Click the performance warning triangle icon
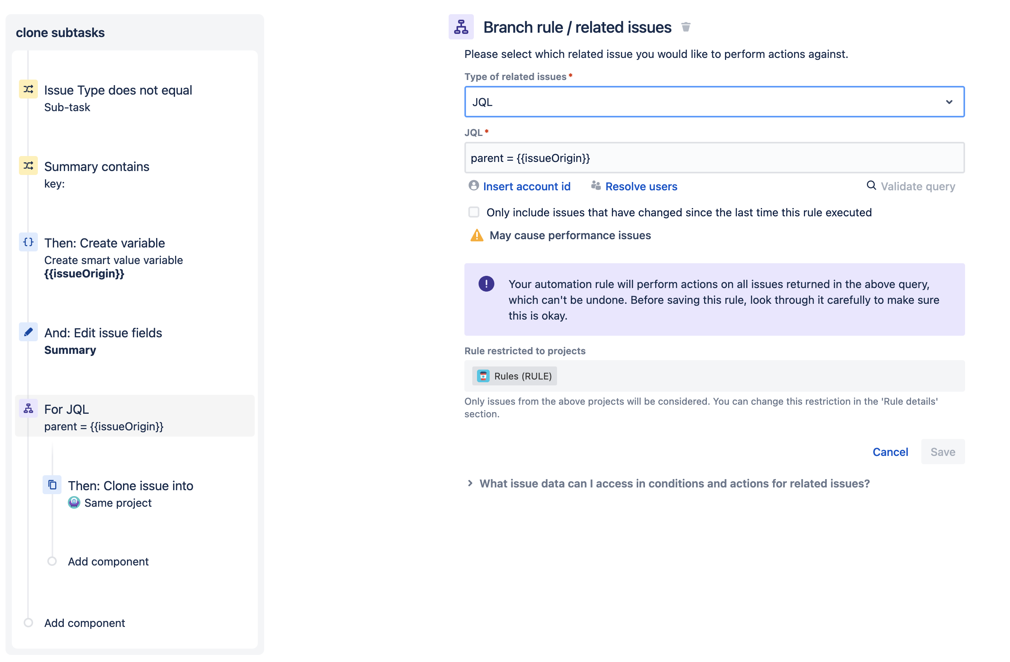Viewport: 1010px width, 662px height. 477,235
